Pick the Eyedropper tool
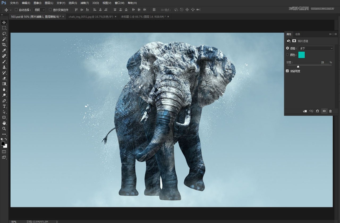This screenshot has width=340, height=223. coord(4,50)
